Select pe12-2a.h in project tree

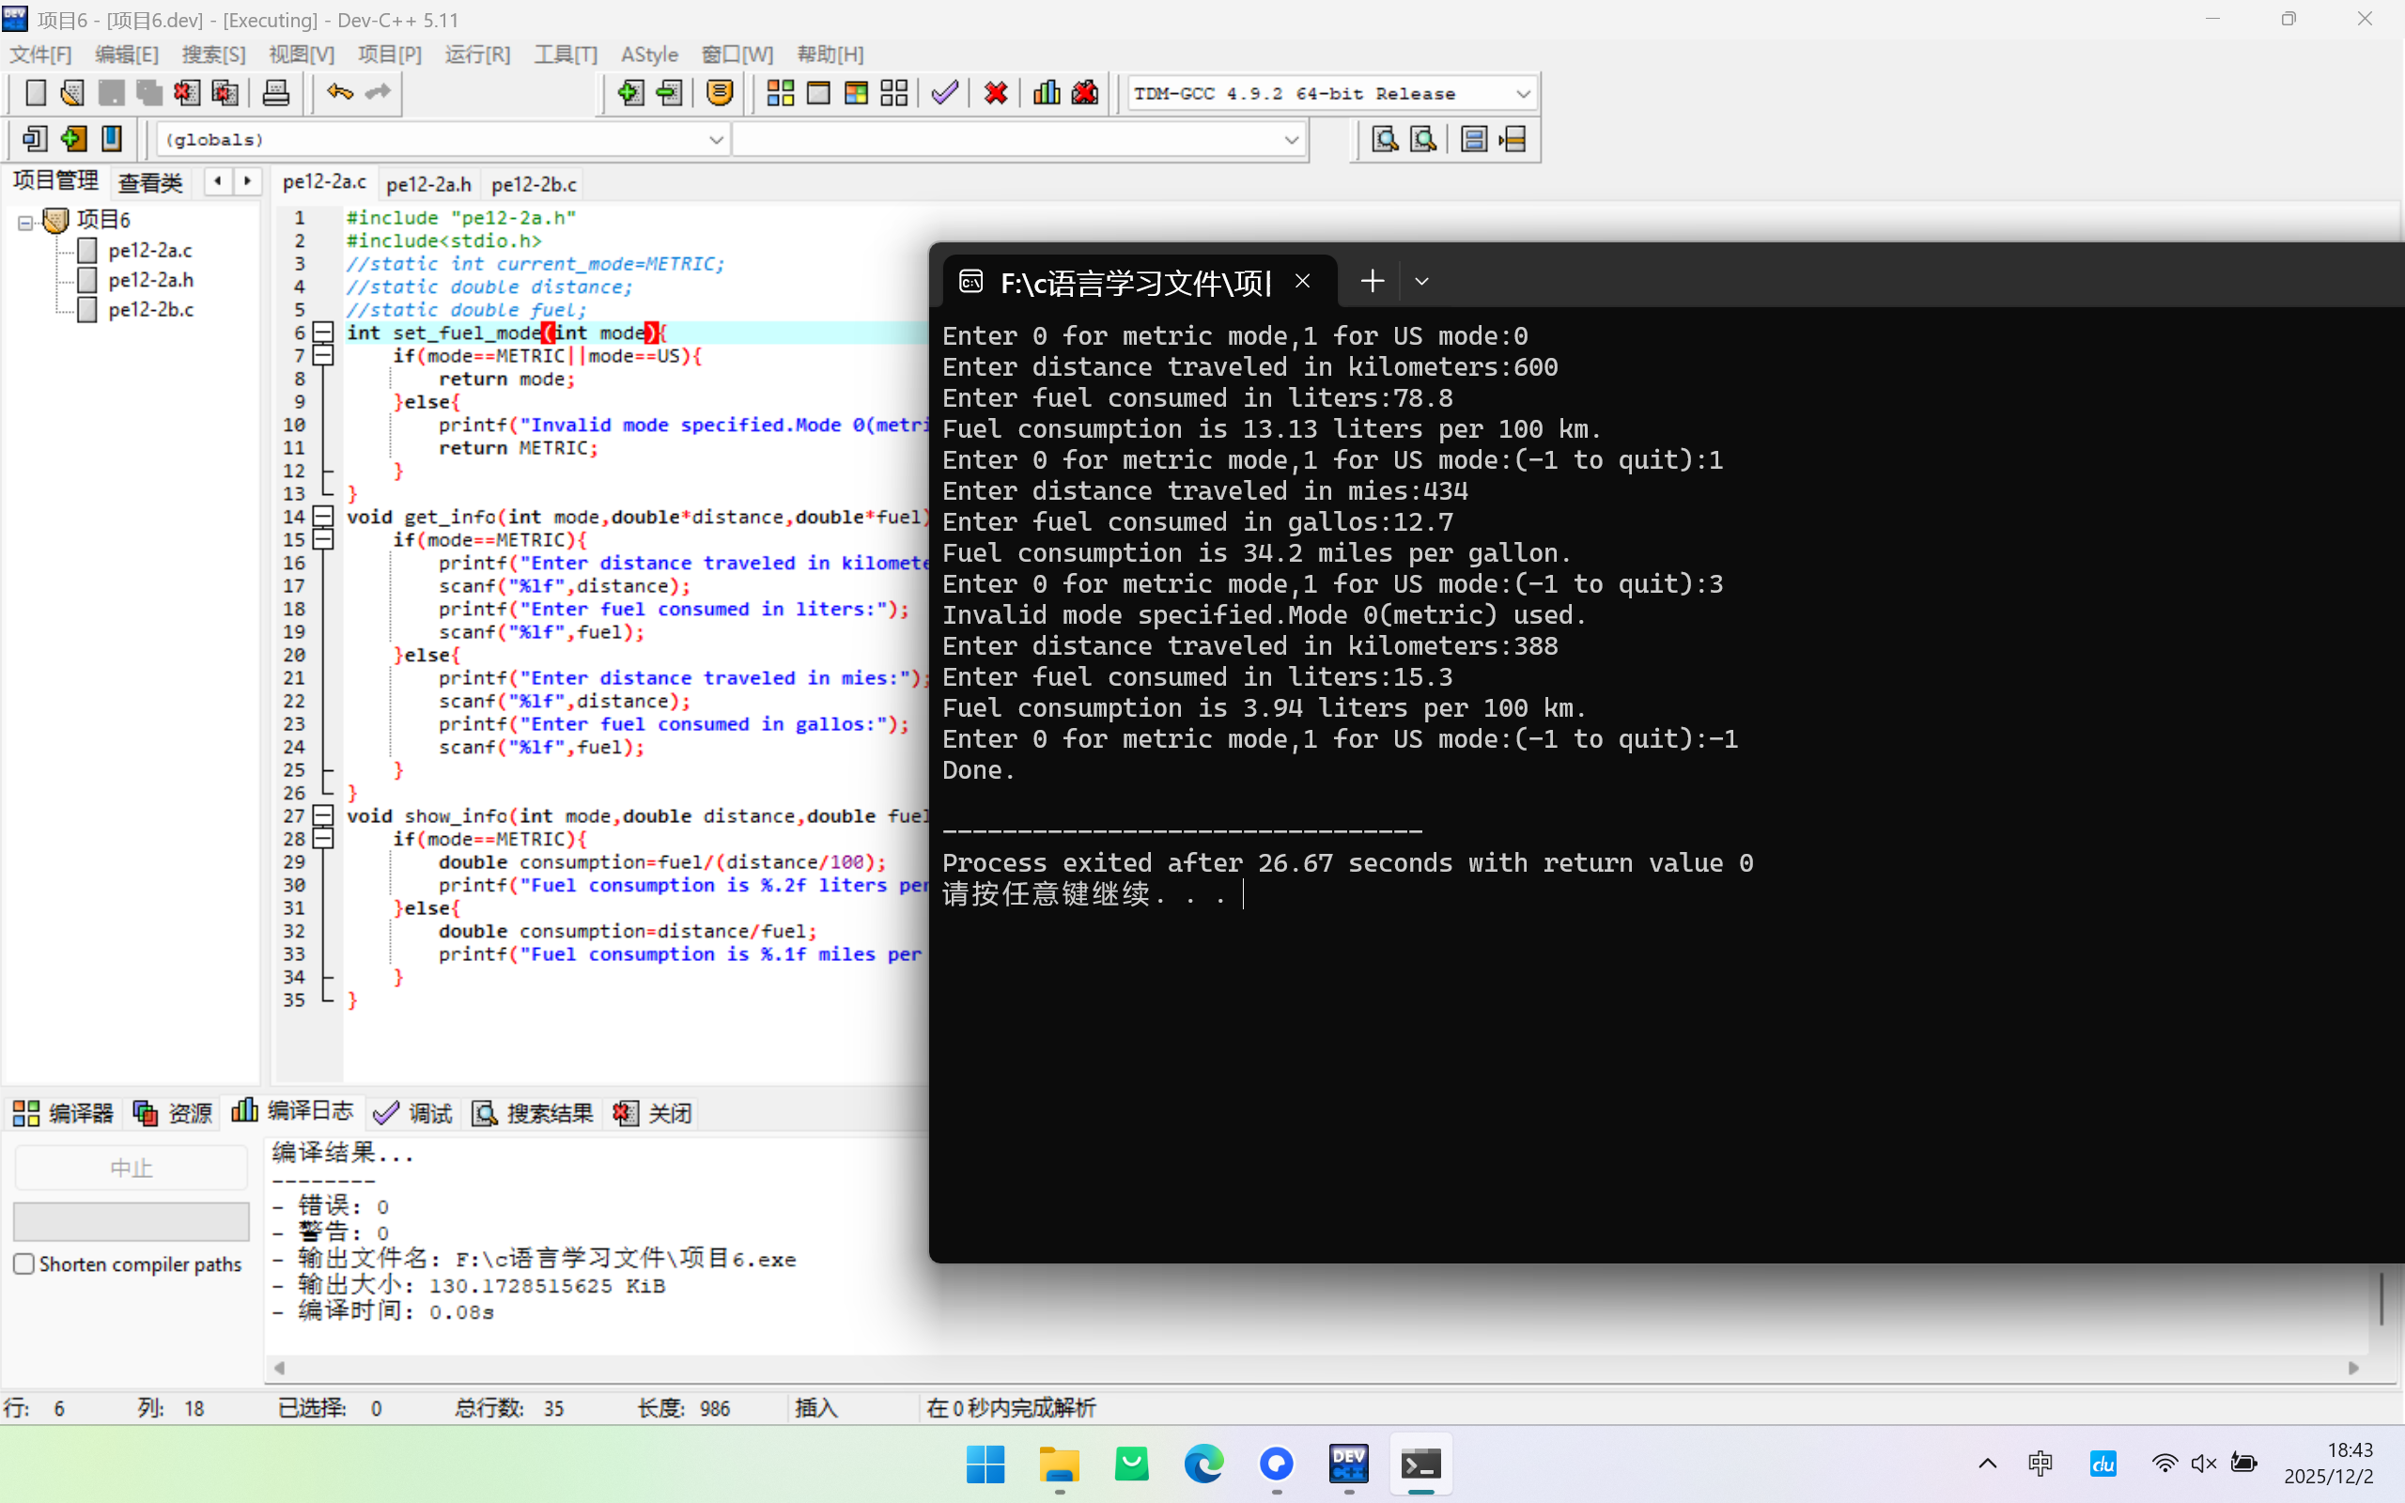click(150, 280)
